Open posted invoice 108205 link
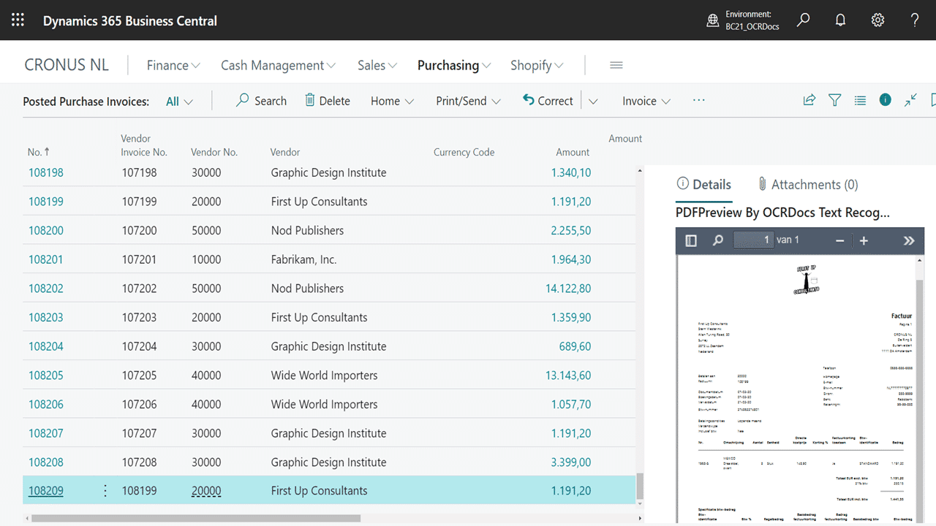Image resolution: width=936 pixels, height=526 pixels. pos(46,376)
